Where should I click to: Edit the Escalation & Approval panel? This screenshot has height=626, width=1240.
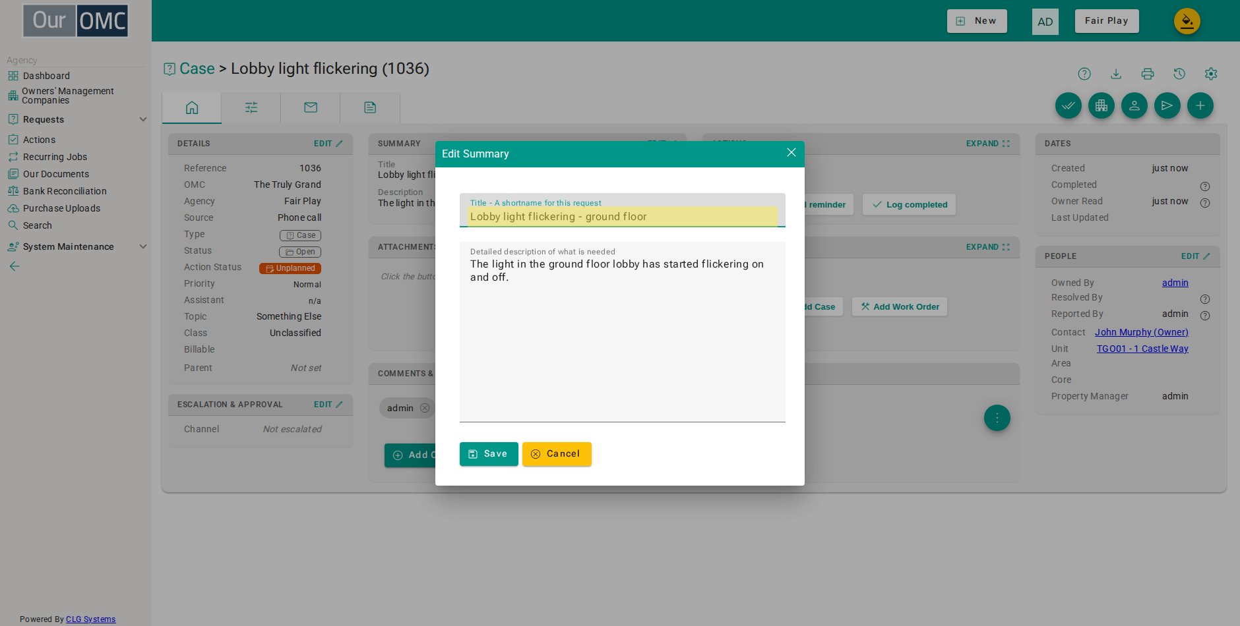328,405
